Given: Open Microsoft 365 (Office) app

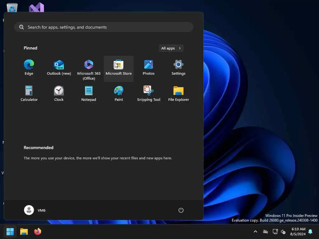Looking at the screenshot, I should pyautogui.click(x=89, y=69).
